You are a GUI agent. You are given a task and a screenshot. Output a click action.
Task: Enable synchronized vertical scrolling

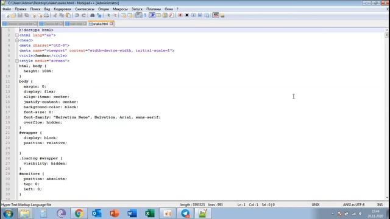123,15
